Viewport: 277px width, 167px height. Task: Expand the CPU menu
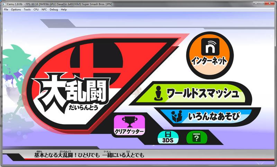(36, 9)
